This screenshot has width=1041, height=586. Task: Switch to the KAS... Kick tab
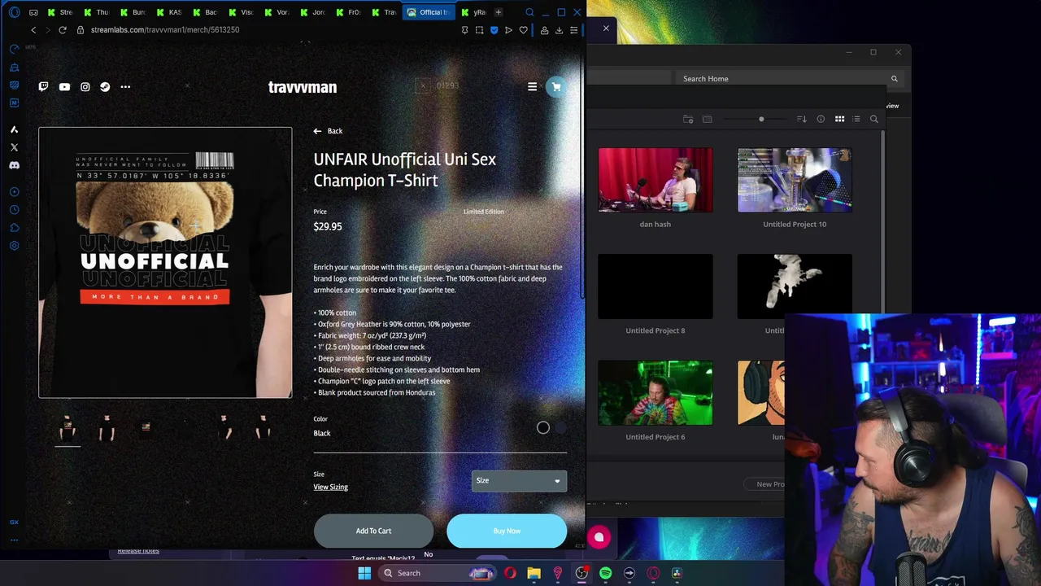pos(168,12)
